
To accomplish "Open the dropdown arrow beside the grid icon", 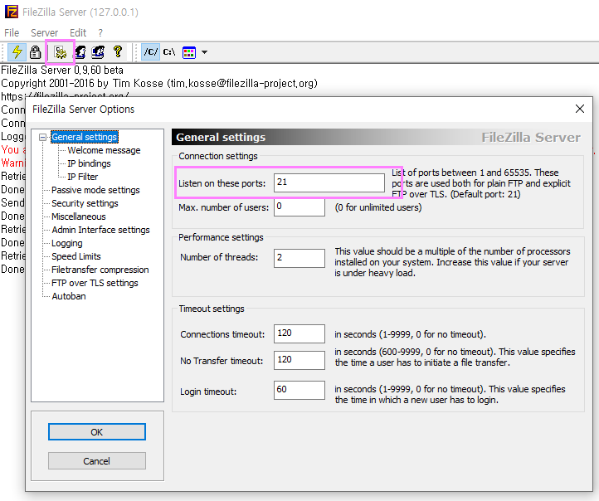I will [x=204, y=52].
